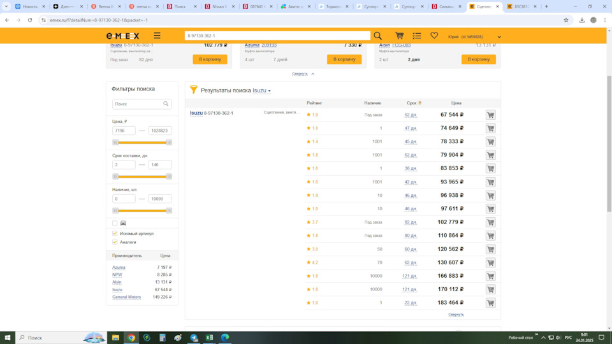Add the 130 607 ₽ offer to cart

pos(491,262)
